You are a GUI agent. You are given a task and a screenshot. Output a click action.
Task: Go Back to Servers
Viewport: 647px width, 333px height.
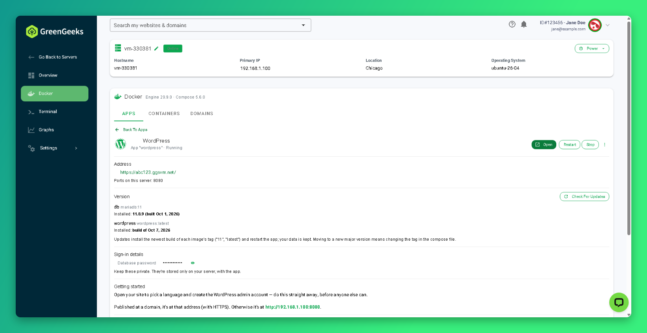point(55,57)
